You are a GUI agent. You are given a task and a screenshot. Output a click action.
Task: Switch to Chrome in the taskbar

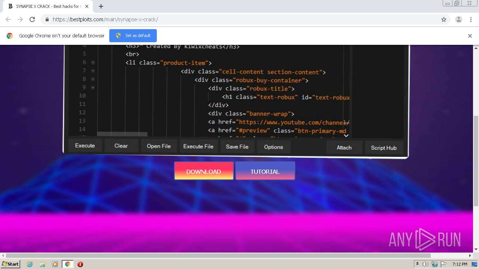[67, 264]
